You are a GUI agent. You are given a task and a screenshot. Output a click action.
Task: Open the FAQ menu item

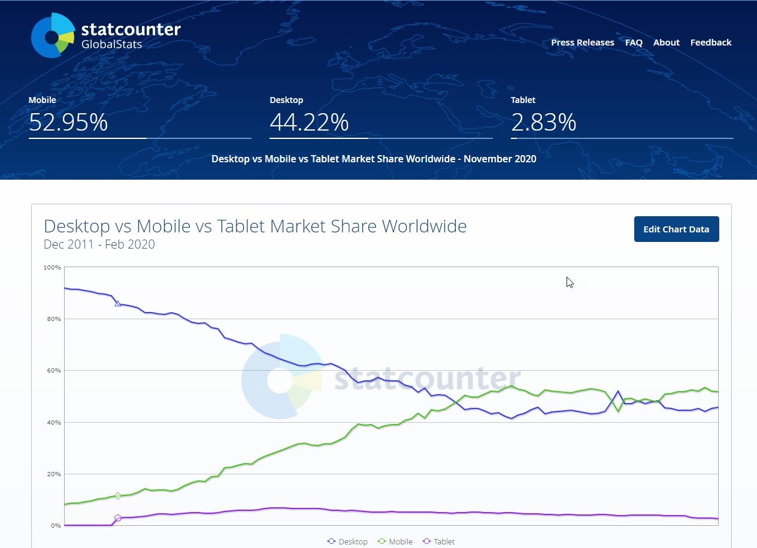click(634, 43)
